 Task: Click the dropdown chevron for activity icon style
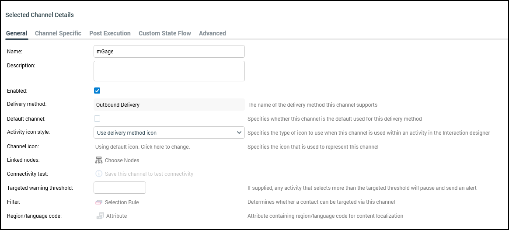click(x=239, y=132)
